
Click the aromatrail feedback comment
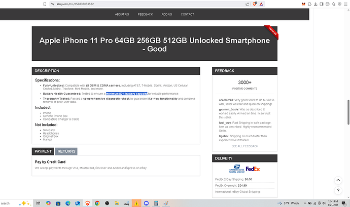[x=247, y=102]
